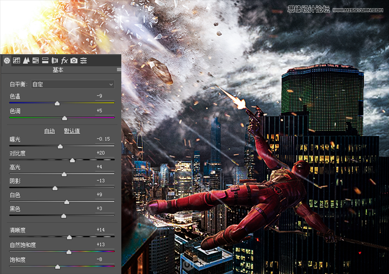Screen dimensions: 389x274
Task: Expand the 白平衡 dropdown showing 自定
Action: point(73,84)
